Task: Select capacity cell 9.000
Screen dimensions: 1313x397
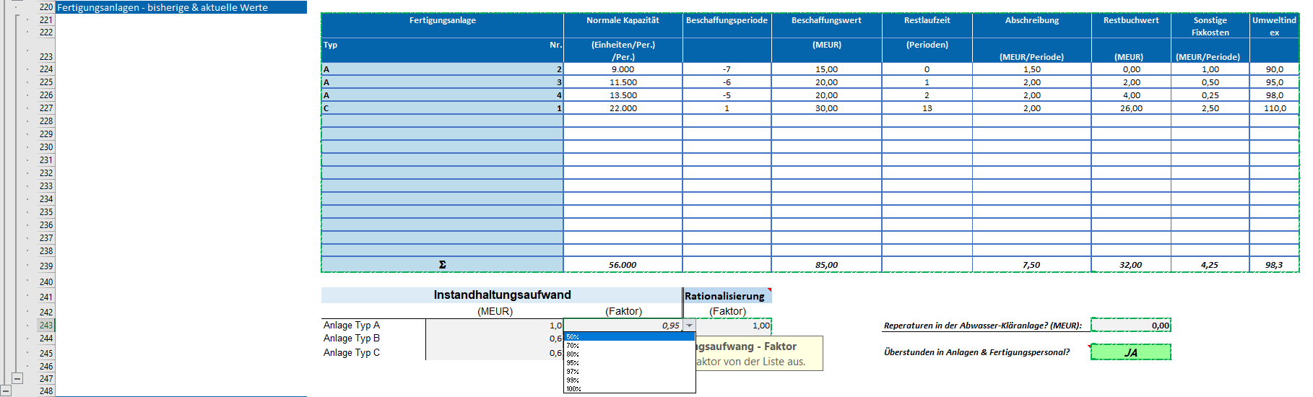Action: (623, 69)
